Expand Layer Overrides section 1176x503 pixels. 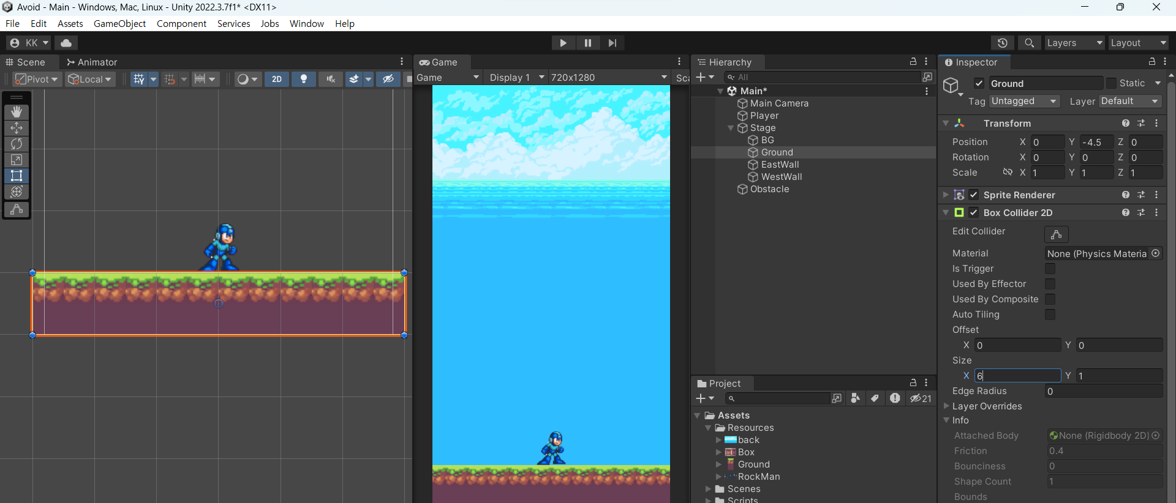(946, 406)
